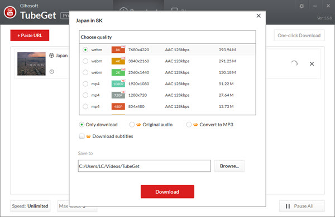Click the 393.94 M file size
This screenshot has width=335, height=217.
tap(227, 50)
